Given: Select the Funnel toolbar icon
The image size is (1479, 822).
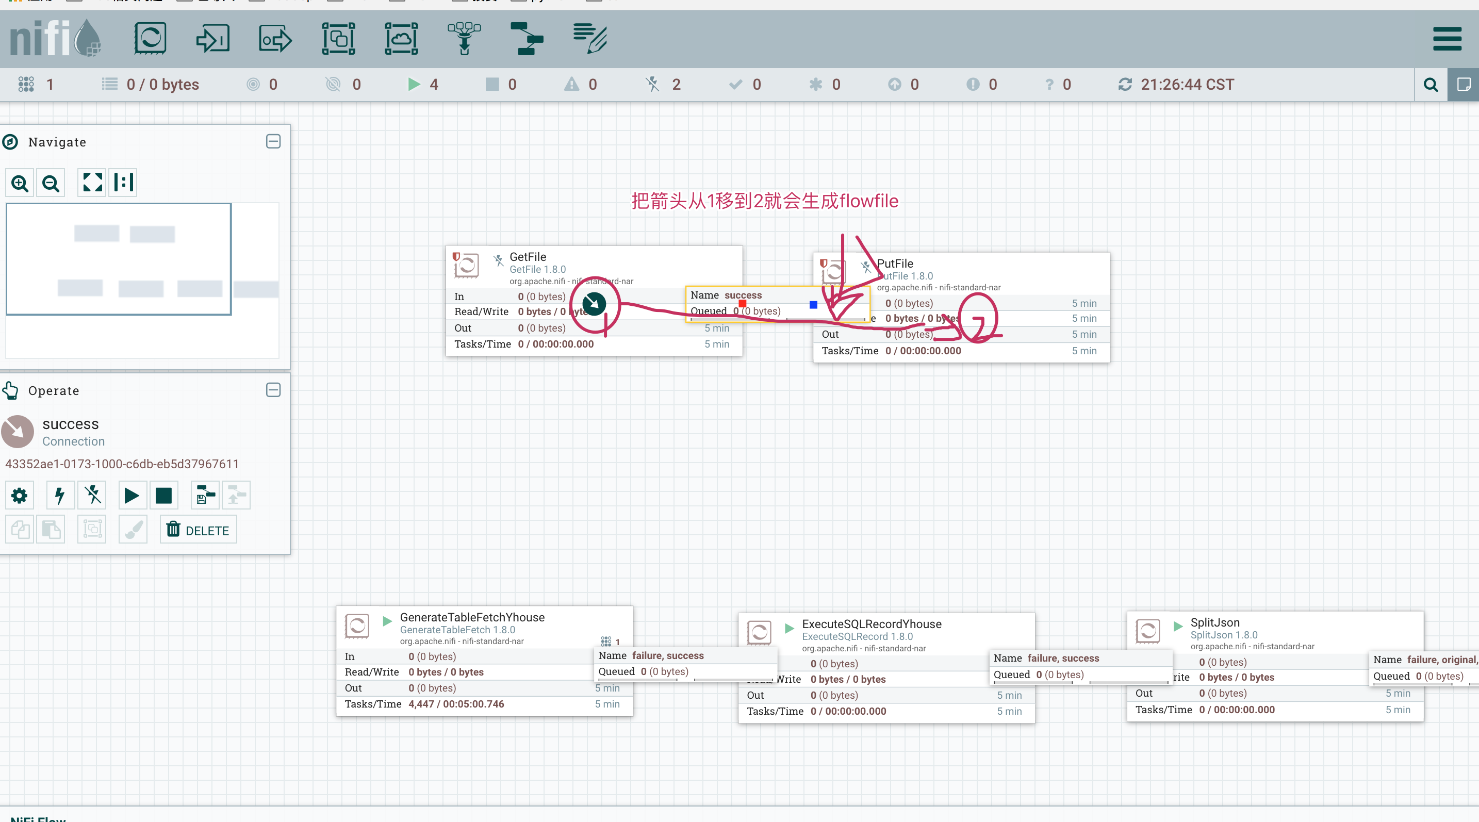Looking at the screenshot, I should pos(464,39).
